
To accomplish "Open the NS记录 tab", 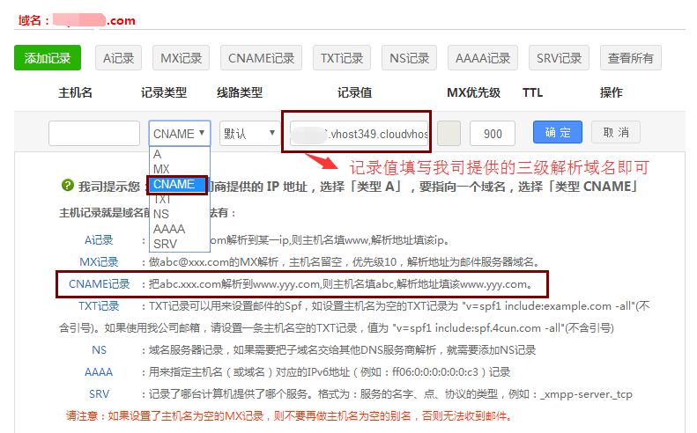I will [410, 58].
